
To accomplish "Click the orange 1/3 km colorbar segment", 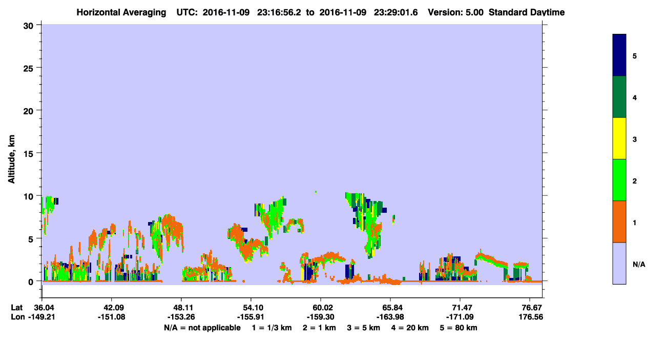I will tap(619, 222).
